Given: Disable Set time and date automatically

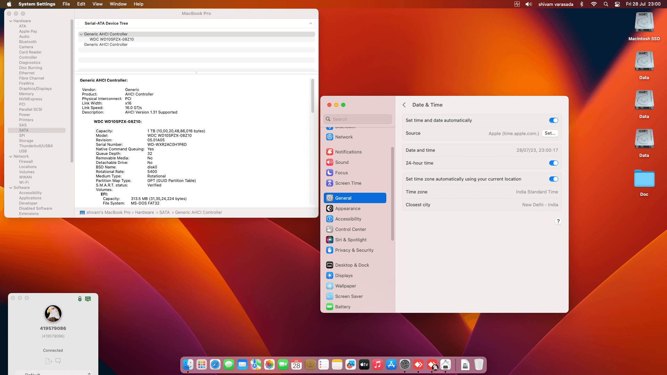Looking at the screenshot, I should click(553, 120).
